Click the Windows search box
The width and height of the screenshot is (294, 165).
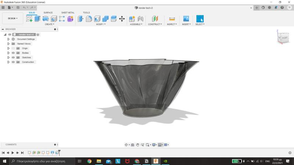[42, 161]
